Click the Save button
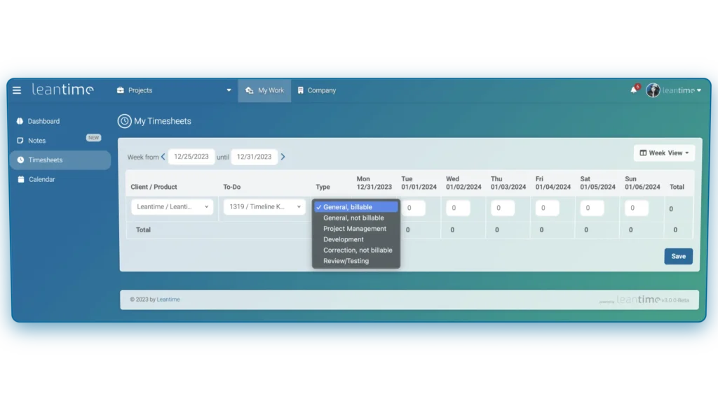718x403 pixels. pyautogui.click(x=678, y=256)
